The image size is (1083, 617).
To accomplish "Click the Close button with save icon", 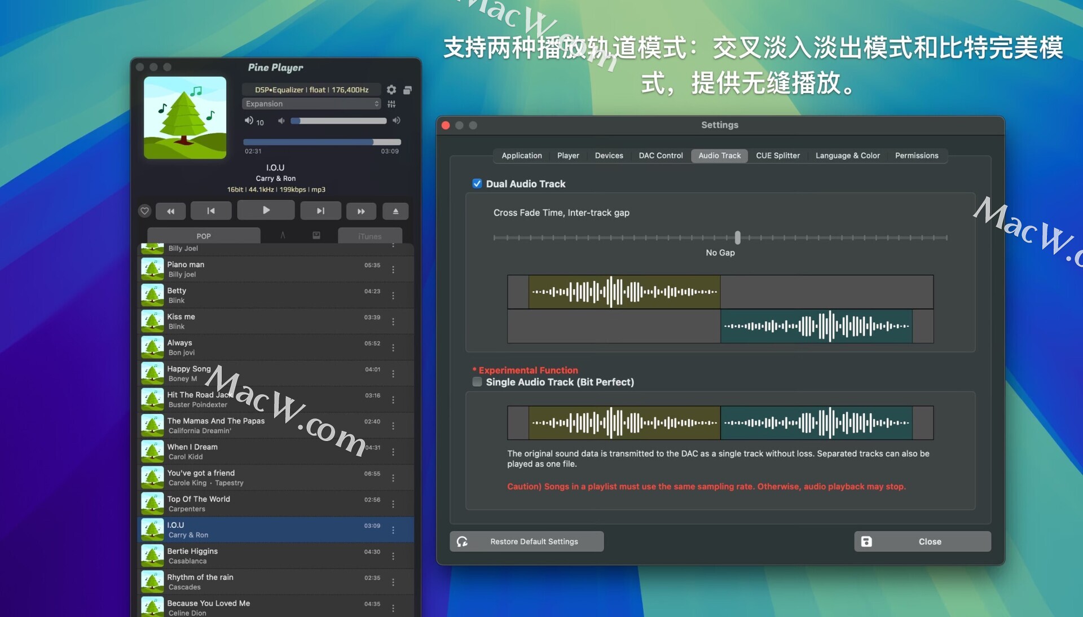I will 922,541.
